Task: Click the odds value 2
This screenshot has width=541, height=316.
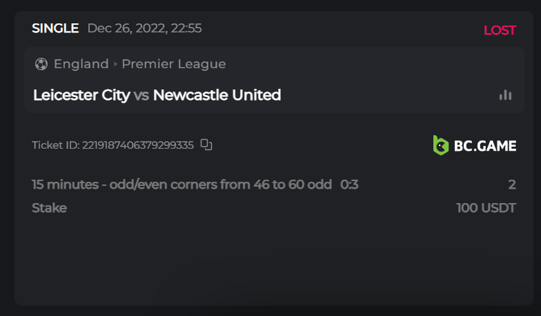Action: click(512, 185)
